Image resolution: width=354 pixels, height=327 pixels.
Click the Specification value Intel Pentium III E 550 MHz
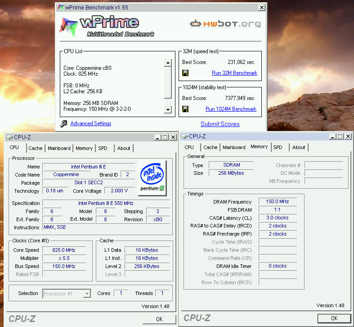click(x=106, y=203)
